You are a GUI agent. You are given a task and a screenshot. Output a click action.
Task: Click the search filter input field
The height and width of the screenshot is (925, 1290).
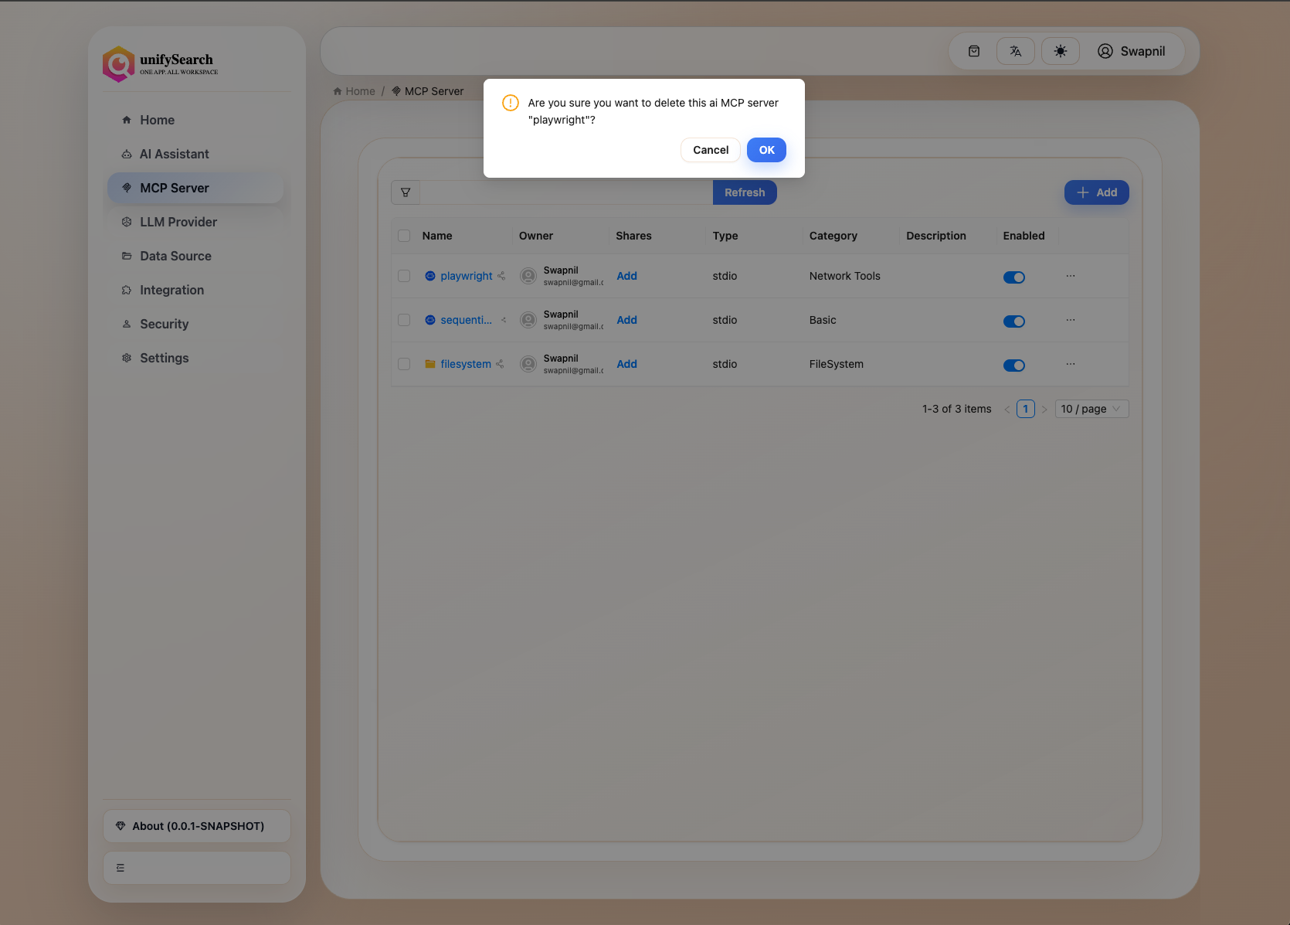coord(565,192)
